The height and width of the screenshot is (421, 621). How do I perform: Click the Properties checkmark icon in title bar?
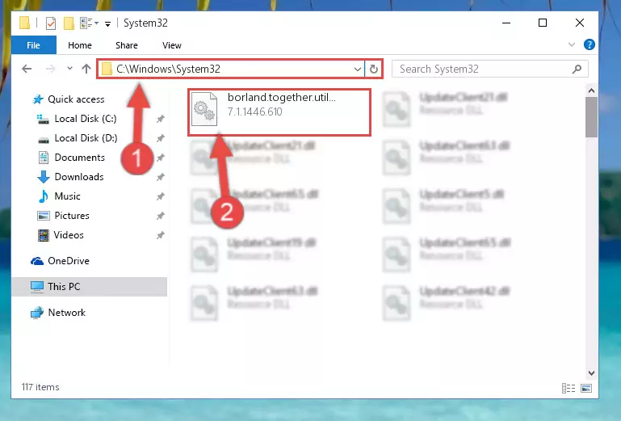tap(51, 23)
